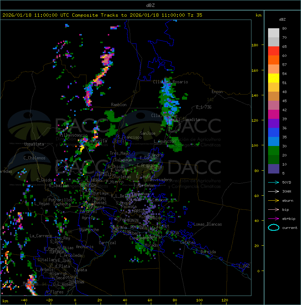This screenshot has width=301, height=305.
Task: Click the Encon map label
Action: coord(217,92)
